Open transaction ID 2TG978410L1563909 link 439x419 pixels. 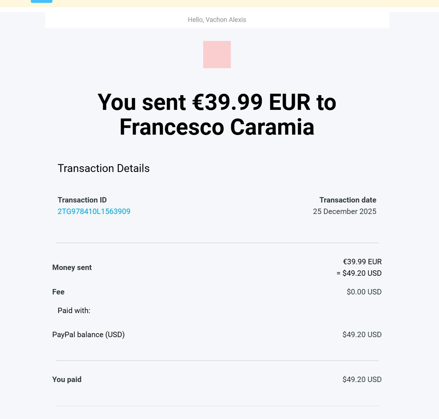(x=94, y=211)
